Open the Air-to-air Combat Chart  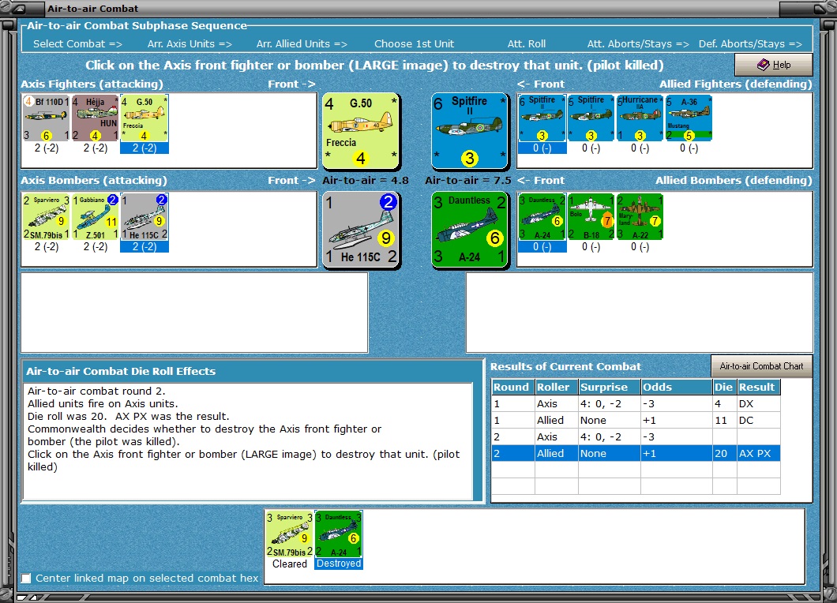761,366
